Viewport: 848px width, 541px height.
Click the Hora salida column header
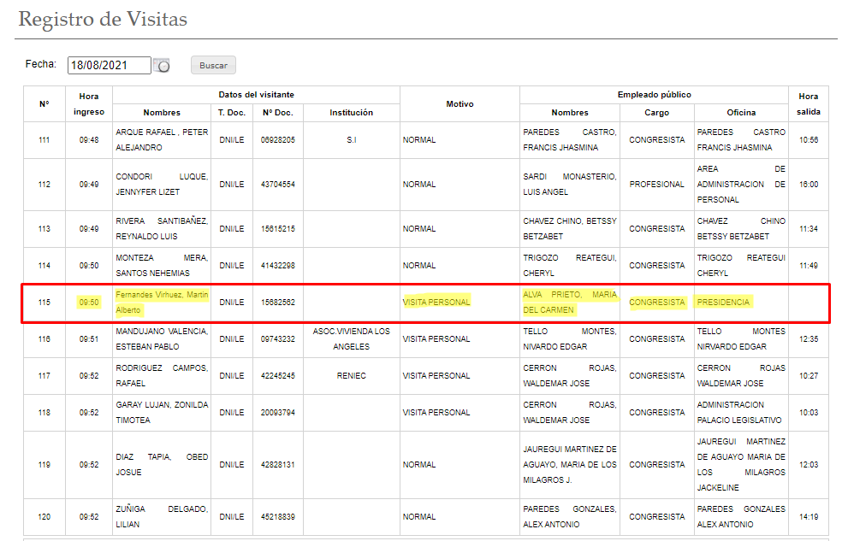(x=808, y=103)
